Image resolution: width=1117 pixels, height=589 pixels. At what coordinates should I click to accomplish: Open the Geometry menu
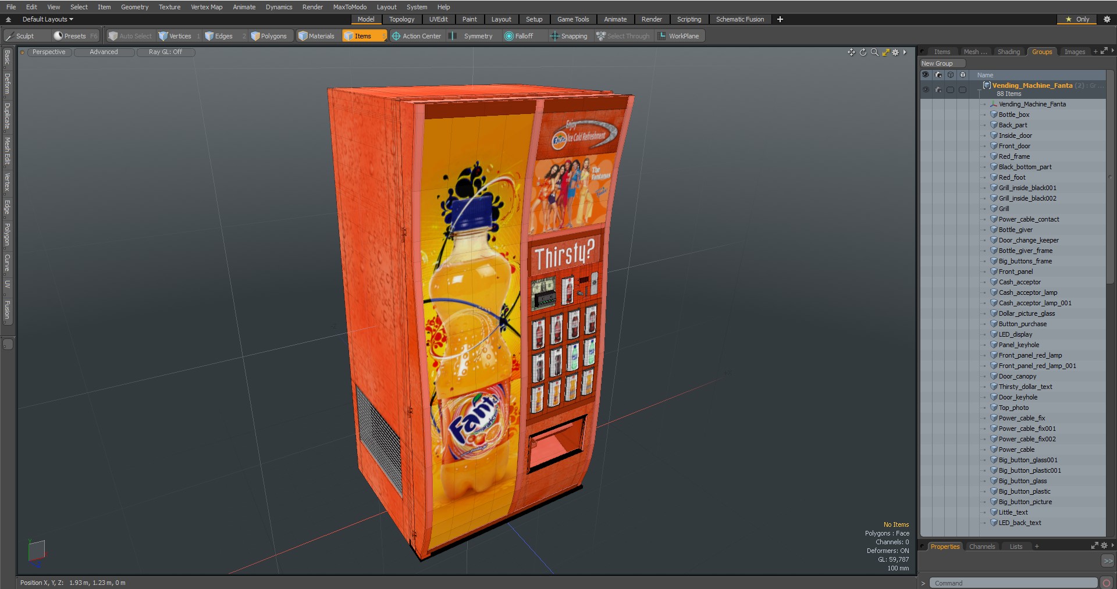coord(134,7)
